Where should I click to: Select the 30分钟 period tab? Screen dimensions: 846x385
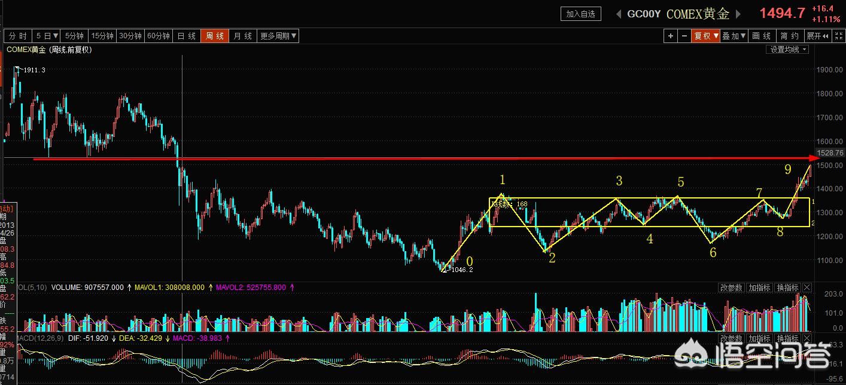click(130, 36)
